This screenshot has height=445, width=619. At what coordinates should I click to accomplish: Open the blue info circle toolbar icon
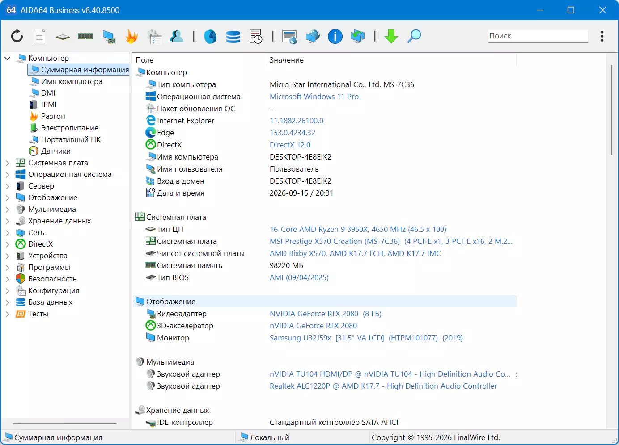pyautogui.click(x=335, y=36)
